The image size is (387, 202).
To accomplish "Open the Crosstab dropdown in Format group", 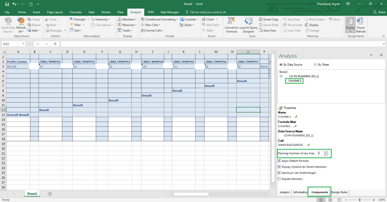I will click(x=189, y=19).
